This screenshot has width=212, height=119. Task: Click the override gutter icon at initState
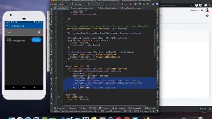tap(59, 97)
